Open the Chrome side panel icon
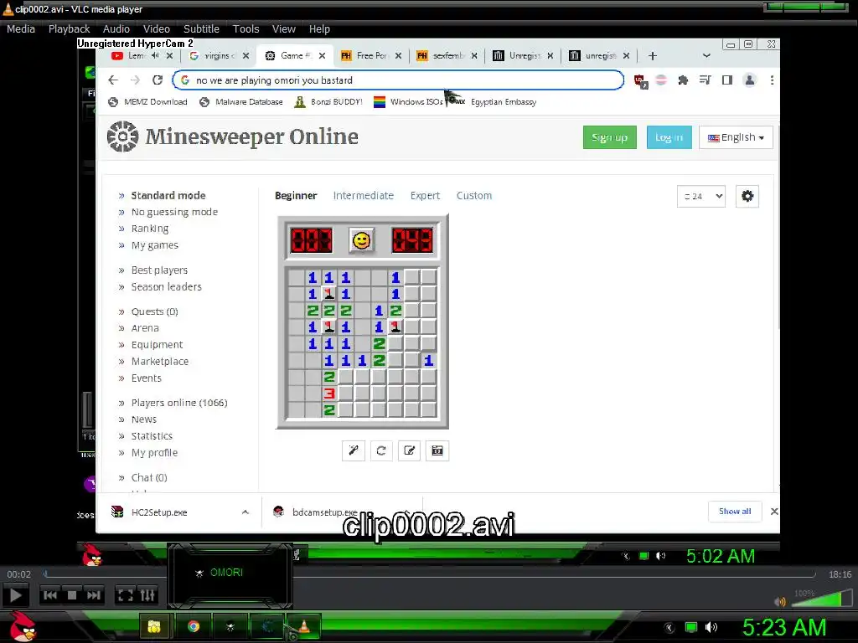The image size is (858, 643). click(x=727, y=80)
